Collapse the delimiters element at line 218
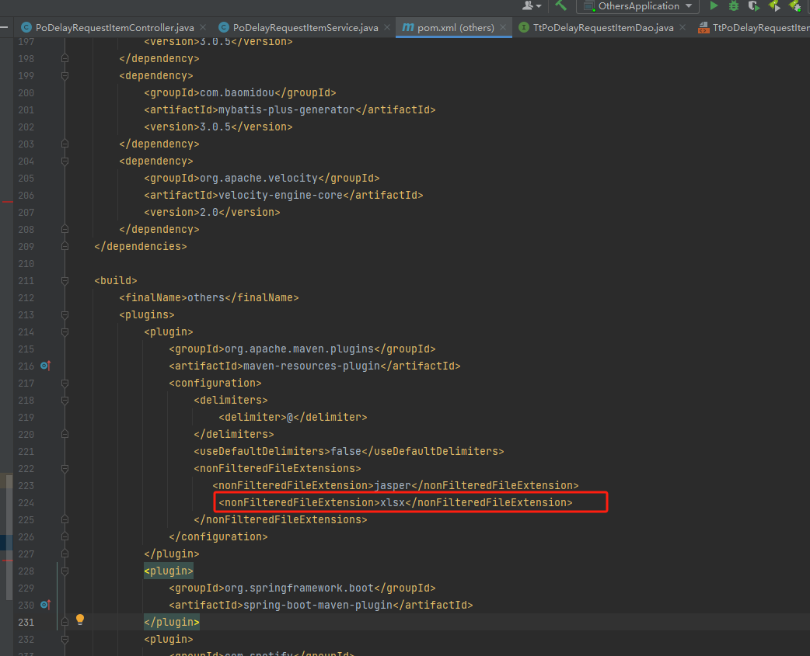This screenshot has height=656, width=810. pyautogui.click(x=65, y=401)
